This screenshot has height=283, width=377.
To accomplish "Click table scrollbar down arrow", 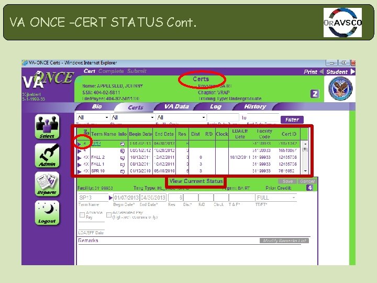I will (x=305, y=171).
